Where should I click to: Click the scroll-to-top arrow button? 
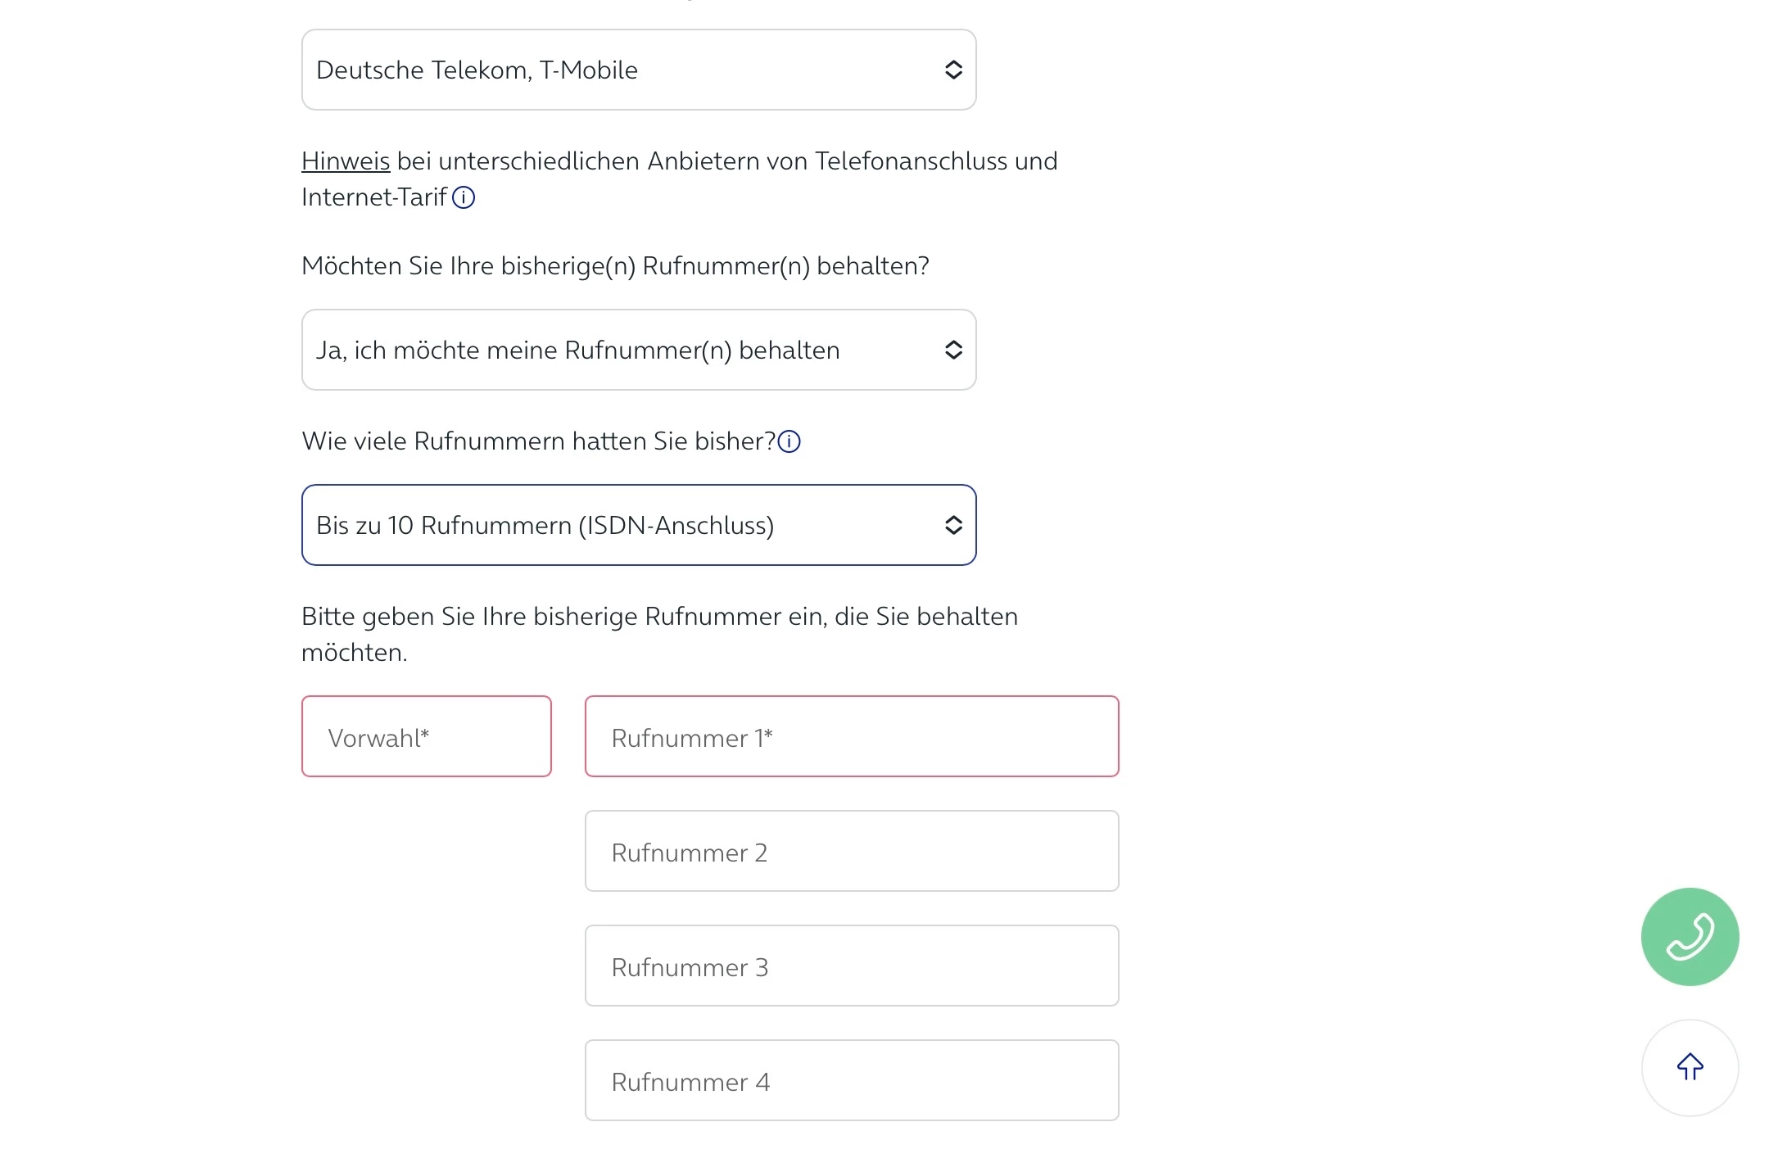1689,1066
